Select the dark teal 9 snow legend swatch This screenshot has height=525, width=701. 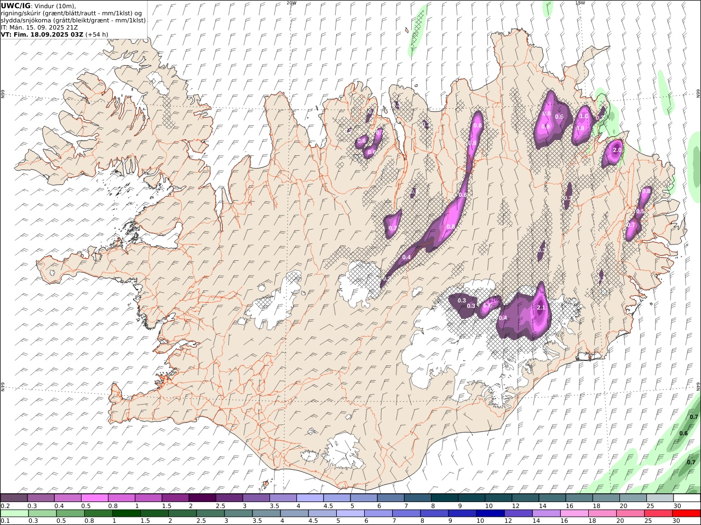pyautogui.click(x=472, y=498)
